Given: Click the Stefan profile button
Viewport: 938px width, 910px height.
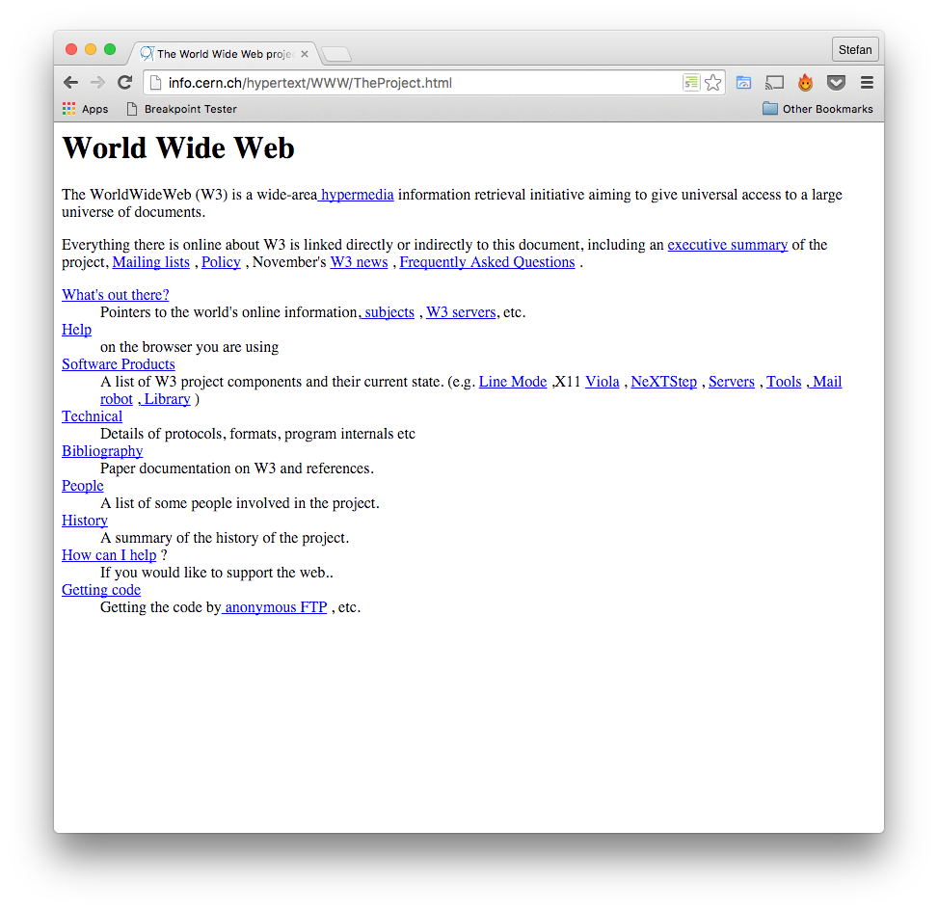Looking at the screenshot, I should coord(855,50).
